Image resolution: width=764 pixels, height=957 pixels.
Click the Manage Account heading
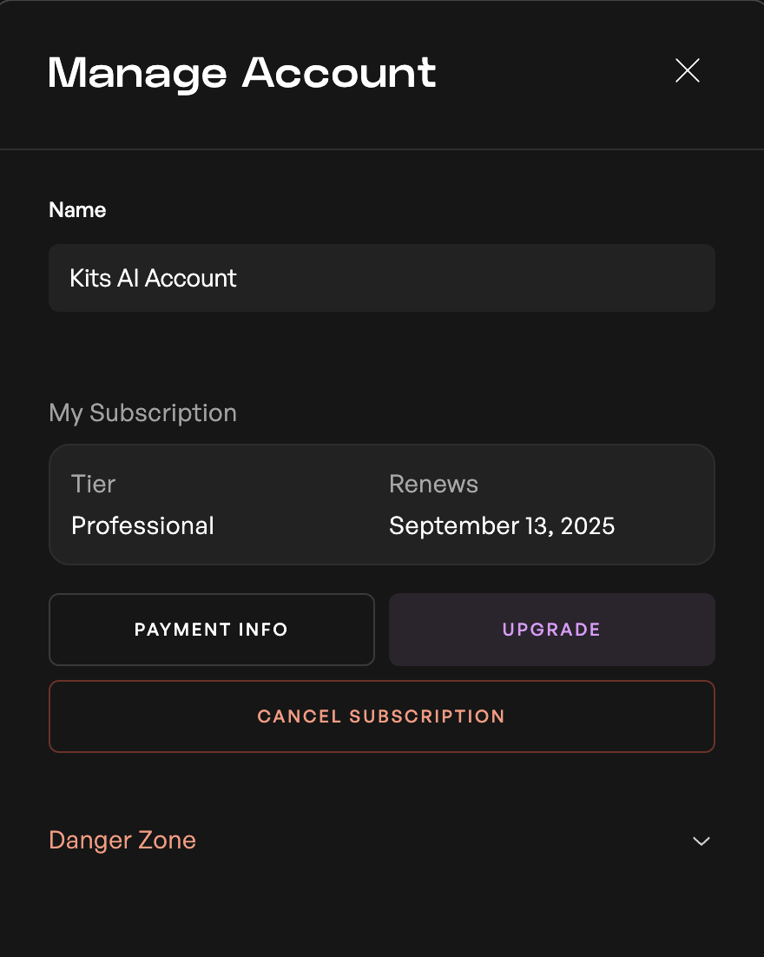[242, 72]
